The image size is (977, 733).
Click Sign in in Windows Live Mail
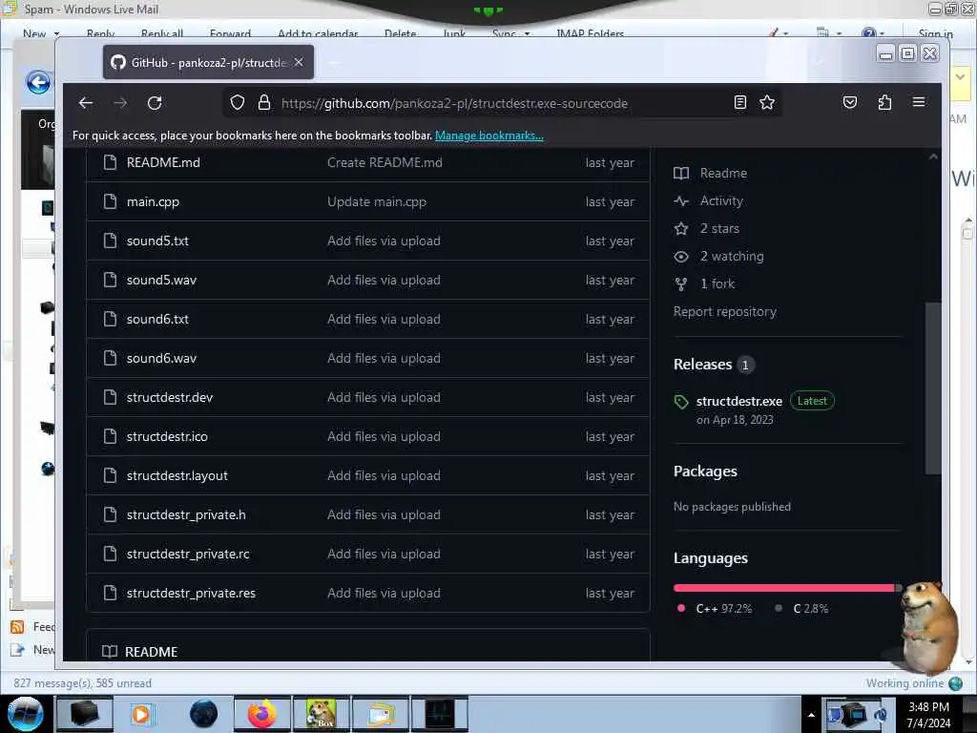[935, 33]
